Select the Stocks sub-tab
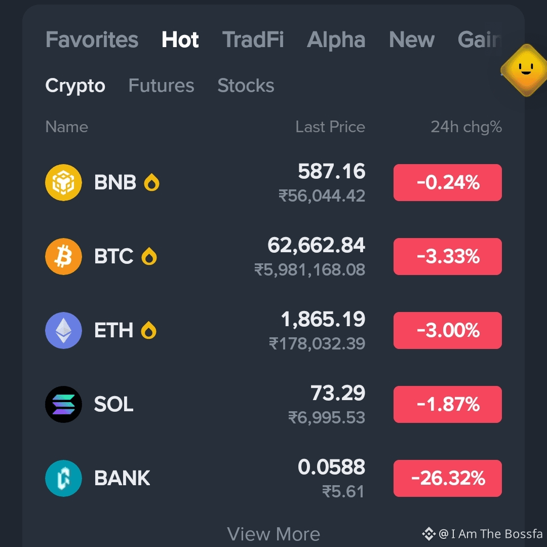547x547 pixels. [x=246, y=86]
